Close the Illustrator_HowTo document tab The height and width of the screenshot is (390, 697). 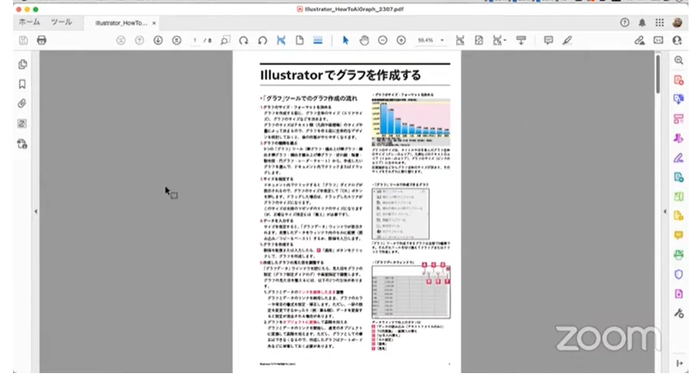(154, 23)
